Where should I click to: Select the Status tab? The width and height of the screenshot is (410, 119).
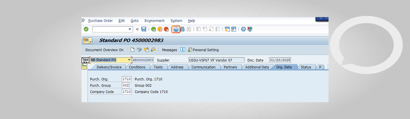coord(306,67)
